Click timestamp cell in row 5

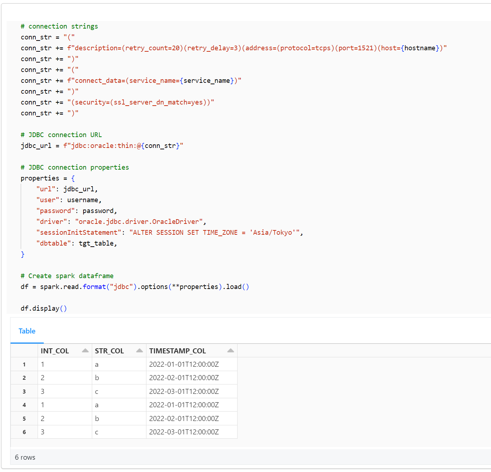tap(192, 418)
